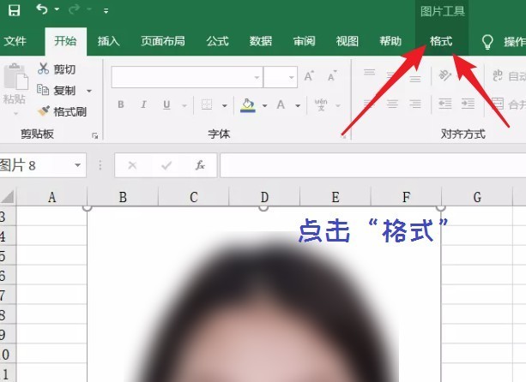Select column C header

(x=194, y=197)
